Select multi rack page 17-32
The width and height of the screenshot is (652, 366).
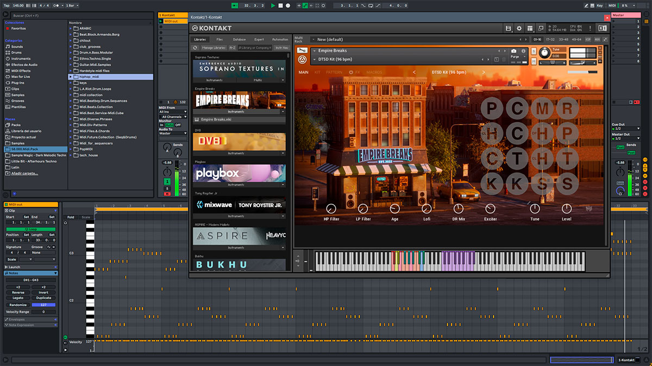click(550, 40)
